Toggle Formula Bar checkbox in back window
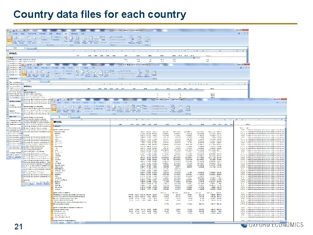The width and height of the screenshot is (313, 235). tap(56, 37)
